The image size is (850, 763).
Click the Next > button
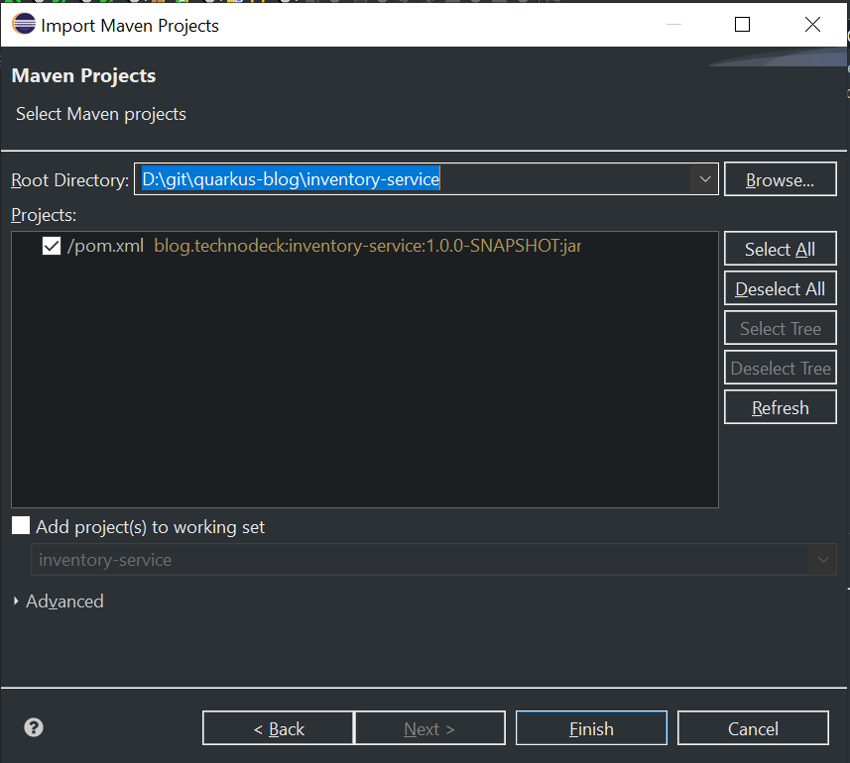[429, 728]
